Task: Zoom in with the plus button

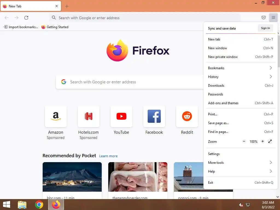Action: 262,141
